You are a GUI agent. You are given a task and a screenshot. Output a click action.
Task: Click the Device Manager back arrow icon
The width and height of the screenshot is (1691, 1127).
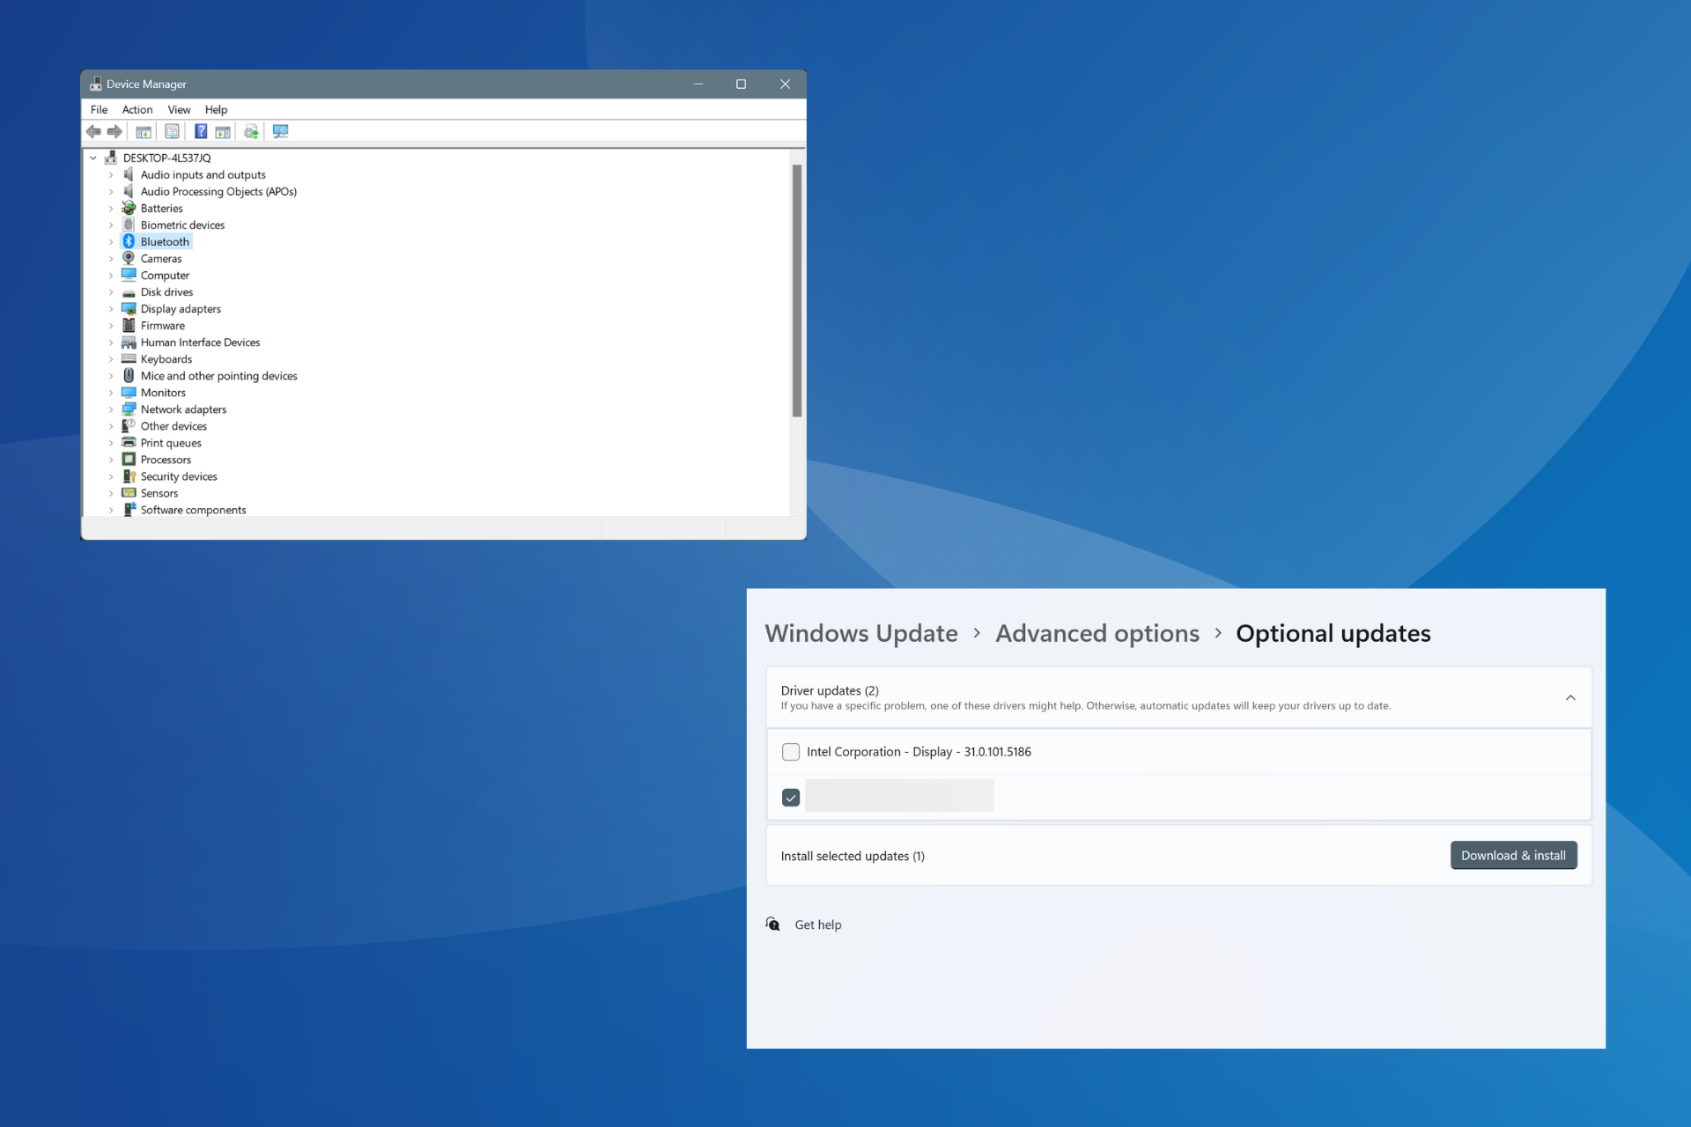tap(96, 133)
